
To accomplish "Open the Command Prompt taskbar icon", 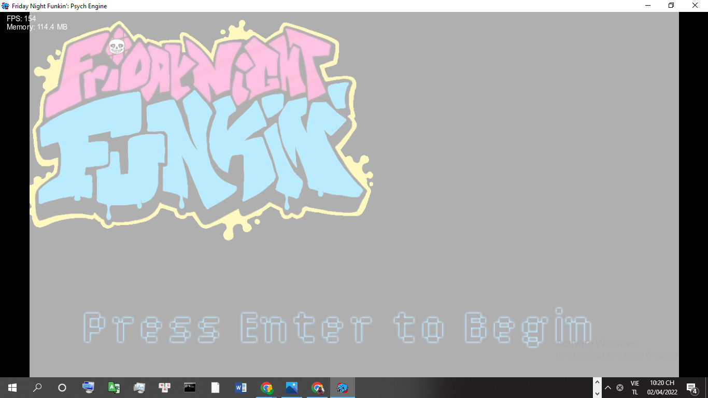I will click(x=190, y=388).
